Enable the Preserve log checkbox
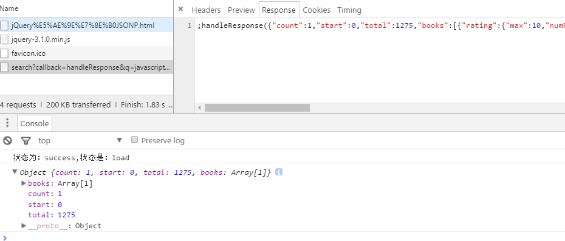The image size is (565, 241). click(x=134, y=140)
